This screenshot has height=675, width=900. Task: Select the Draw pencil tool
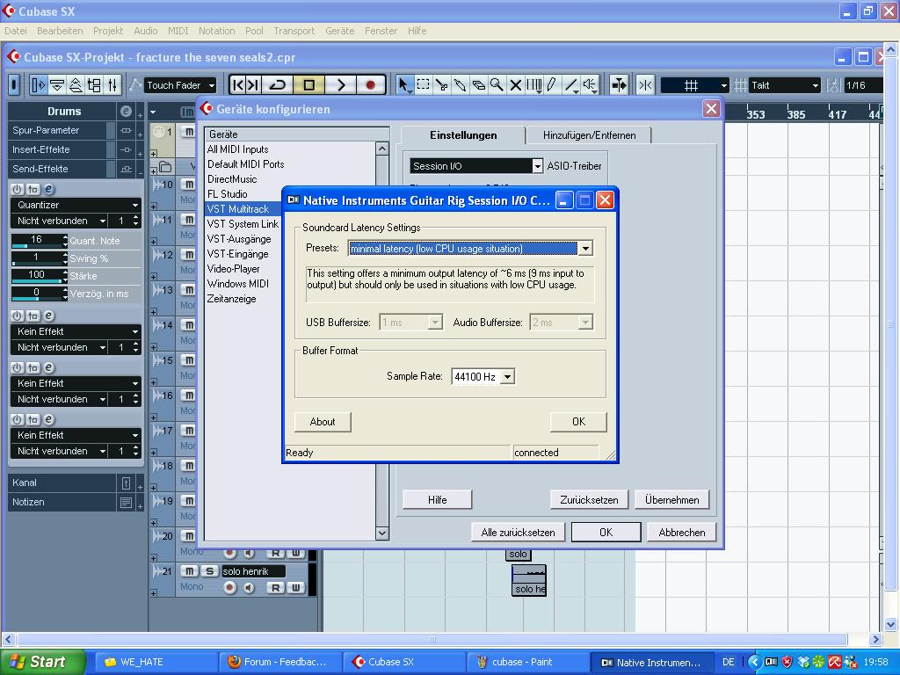pyautogui.click(x=552, y=85)
